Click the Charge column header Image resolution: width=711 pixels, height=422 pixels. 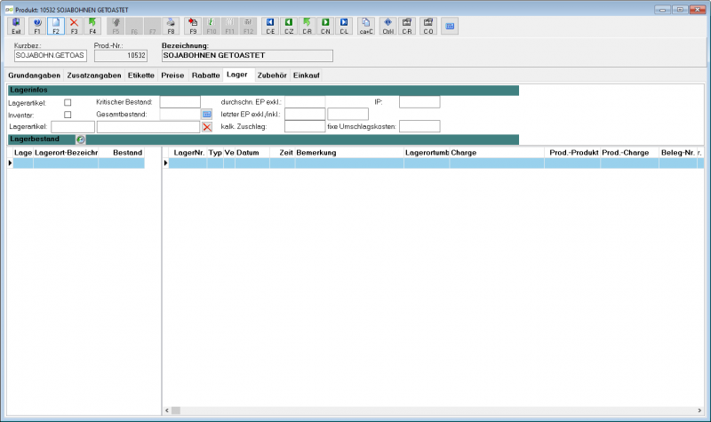coord(497,153)
